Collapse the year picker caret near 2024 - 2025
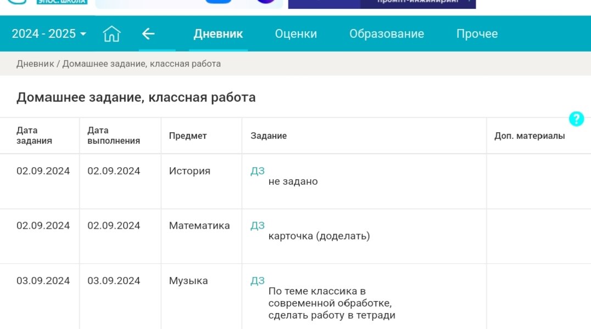The width and height of the screenshot is (591, 329). coord(82,33)
